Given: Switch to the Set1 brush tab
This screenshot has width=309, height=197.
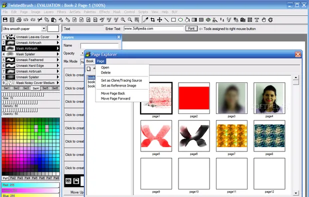Looking at the screenshot, I should click(6, 88).
